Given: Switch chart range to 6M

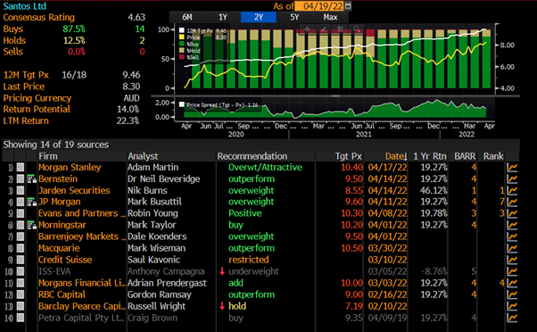Looking at the screenshot, I should [187, 17].
